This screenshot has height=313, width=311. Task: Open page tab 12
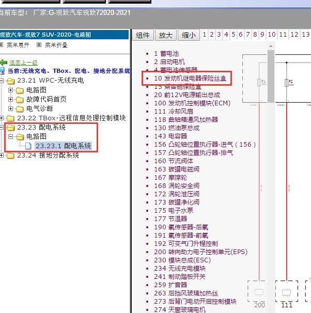click(x=294, y=35)
